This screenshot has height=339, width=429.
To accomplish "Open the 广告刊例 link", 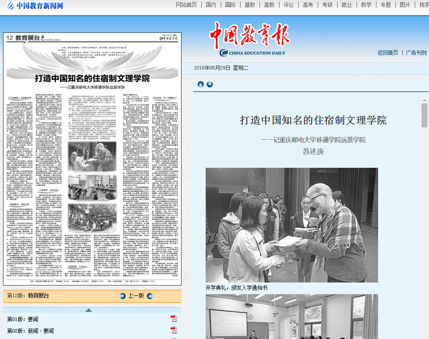I will click(x=416, y=53).
